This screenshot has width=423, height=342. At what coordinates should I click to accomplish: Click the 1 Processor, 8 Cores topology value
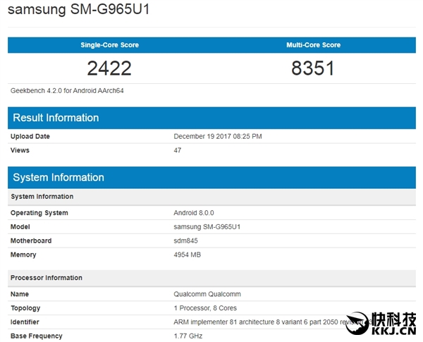[x=206, y=308]
